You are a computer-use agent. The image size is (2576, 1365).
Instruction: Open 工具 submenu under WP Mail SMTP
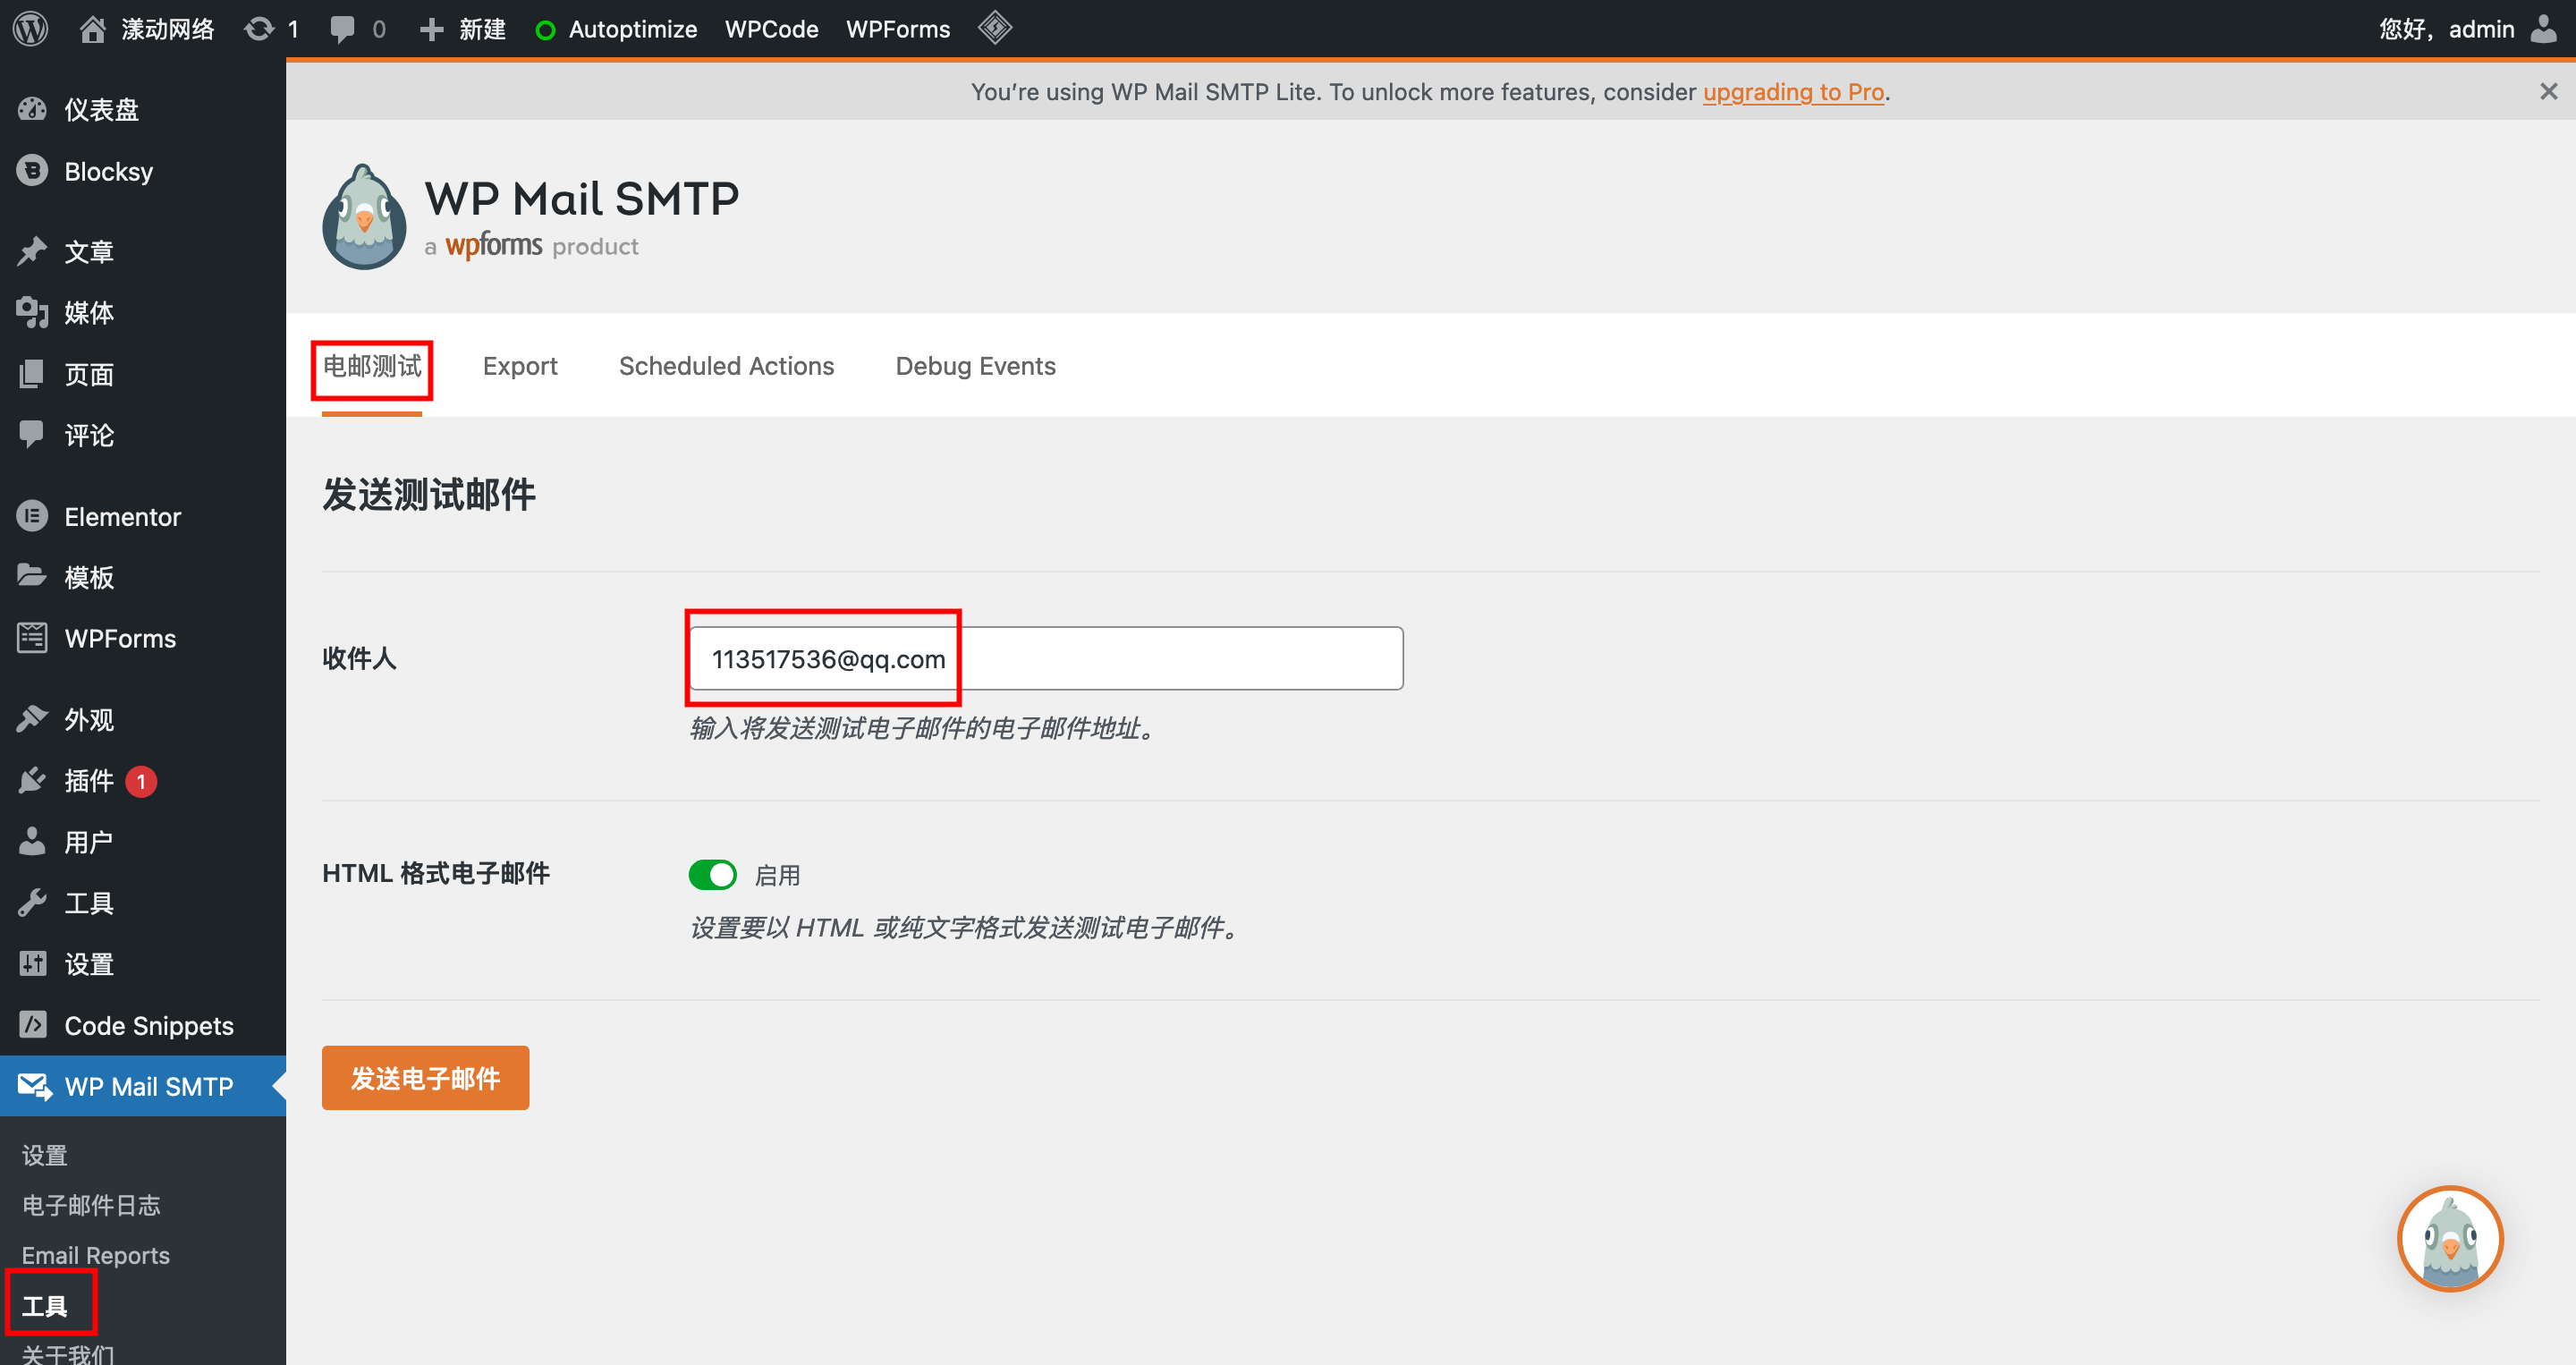tap(45, 1306)
